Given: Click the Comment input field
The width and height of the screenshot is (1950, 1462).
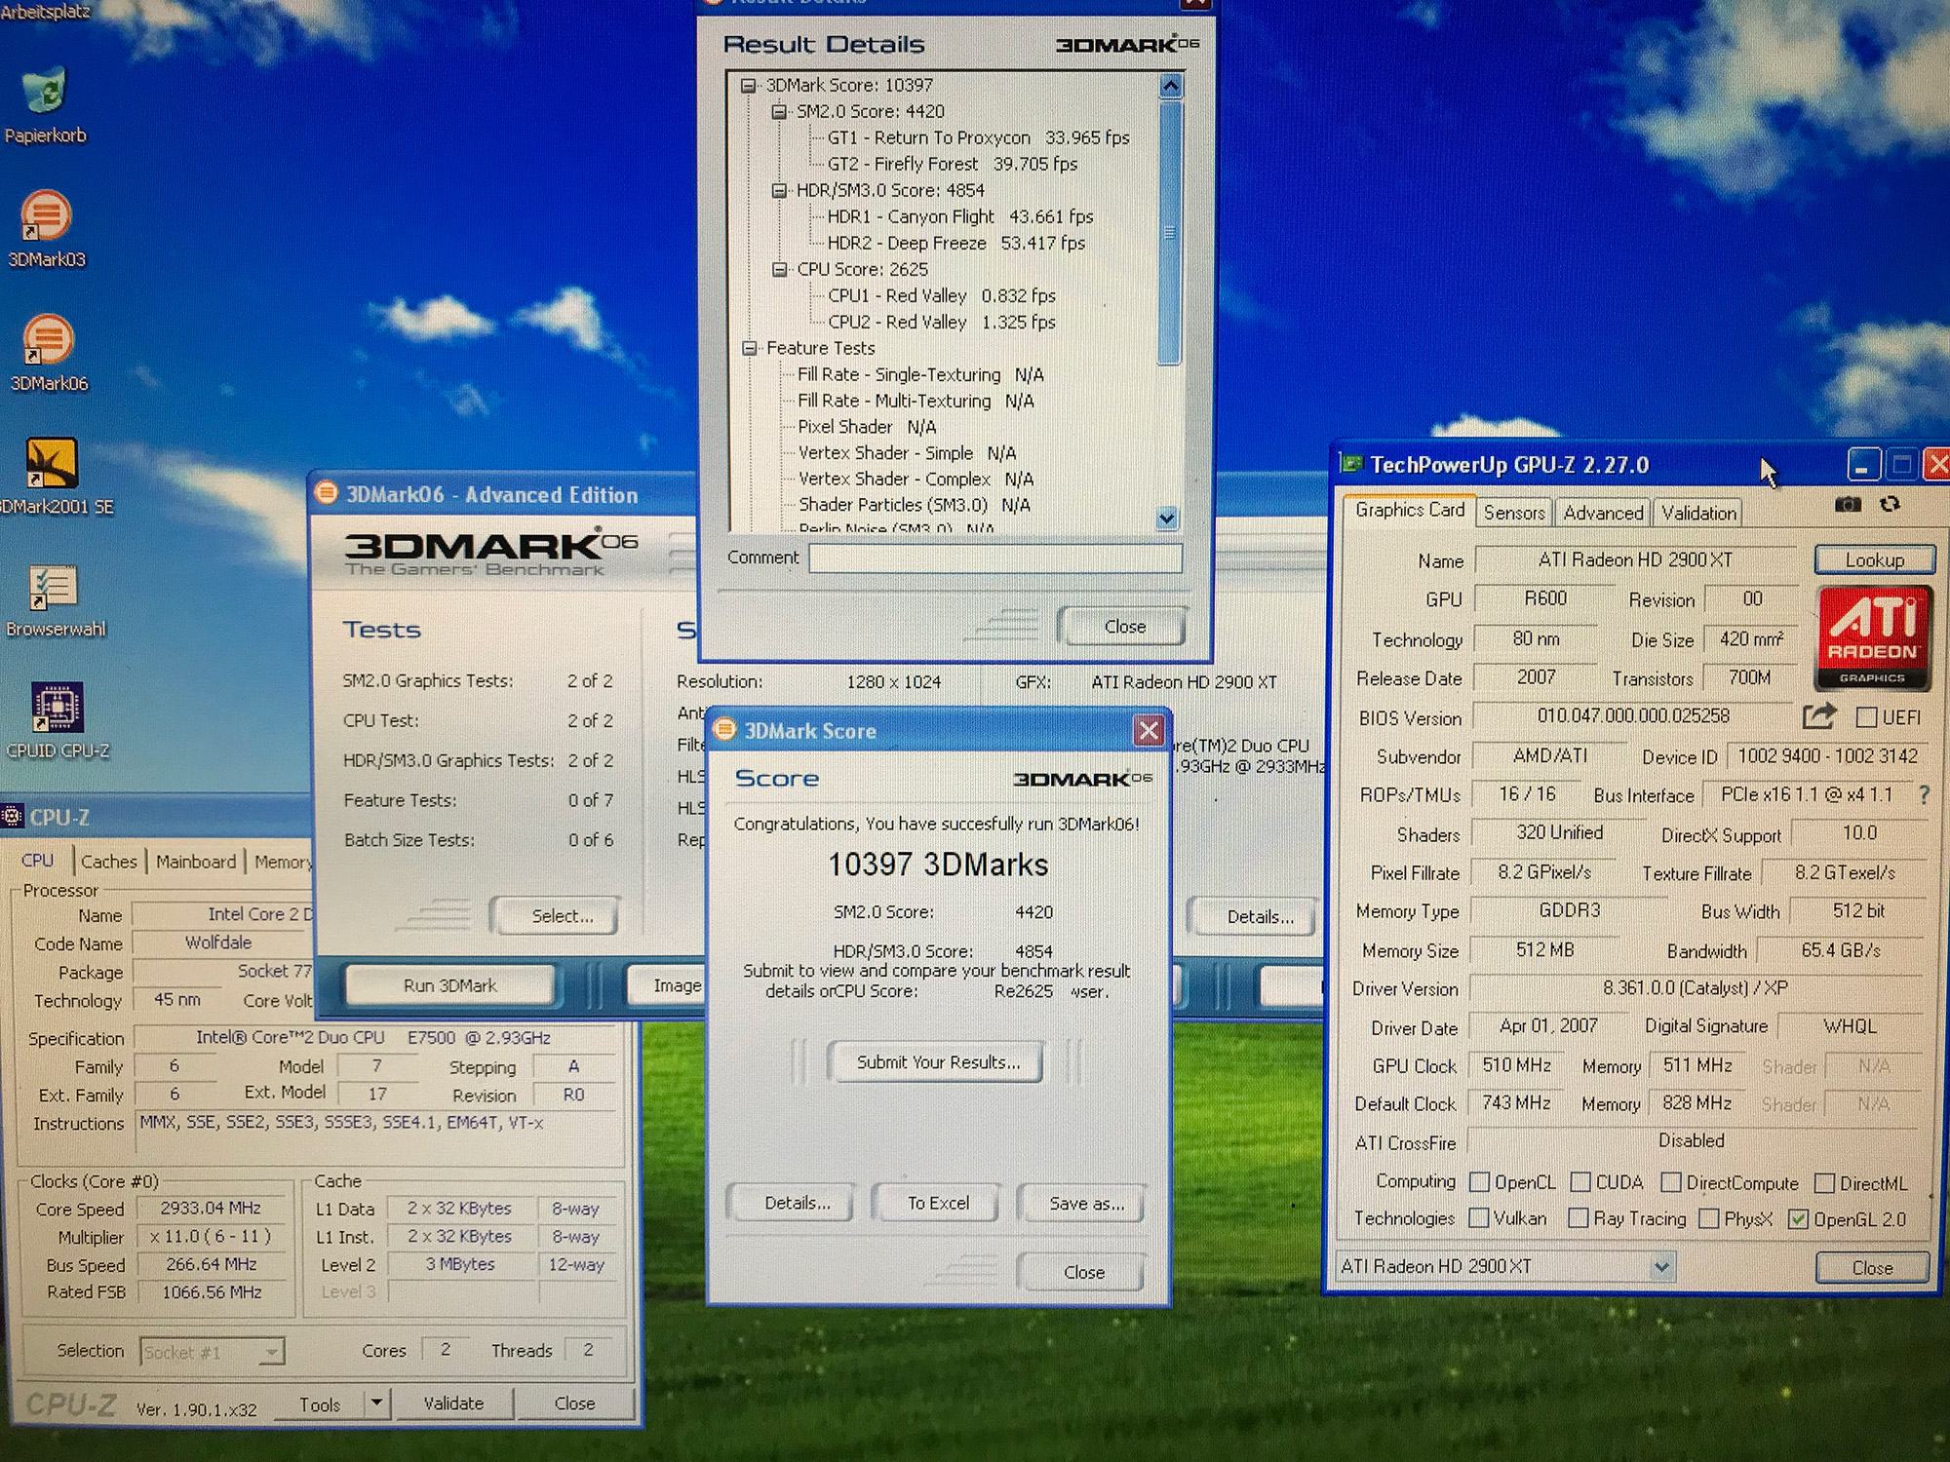Looking at the screenshot, I should tap(995, 558).
